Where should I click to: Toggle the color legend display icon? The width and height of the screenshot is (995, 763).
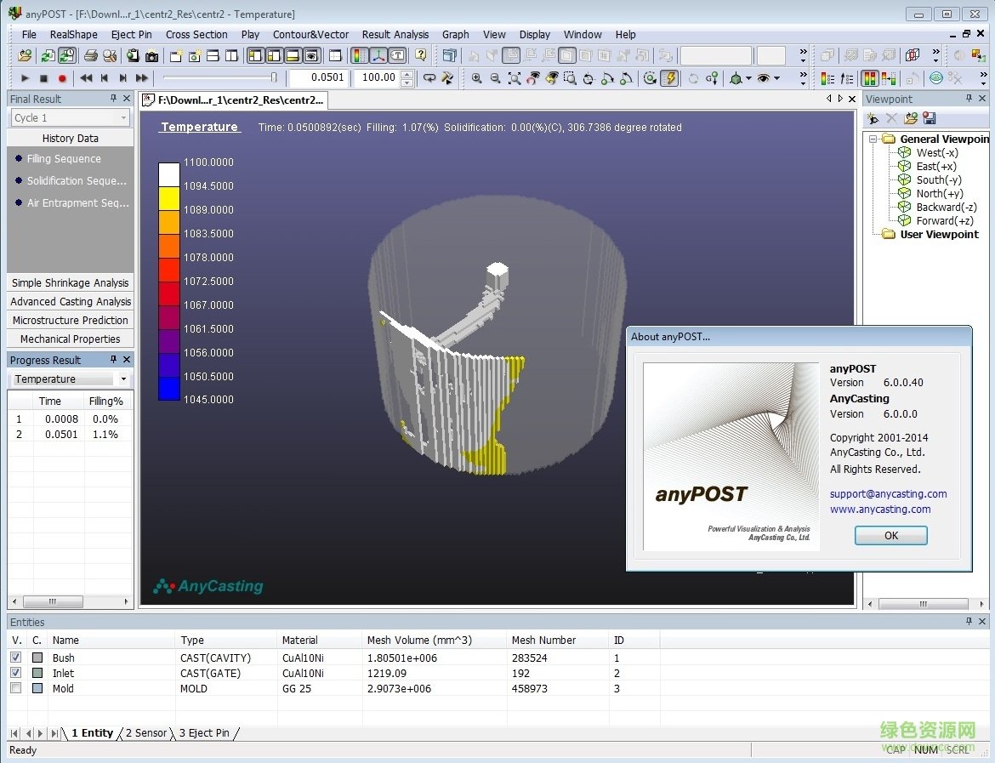pos(359,56)
